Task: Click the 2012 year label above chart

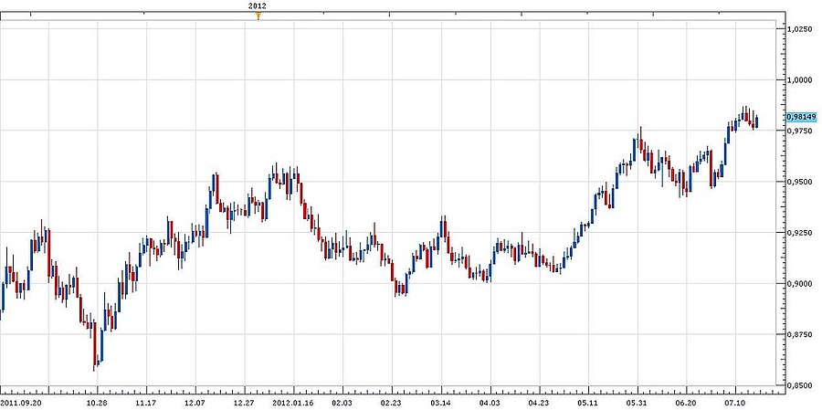Action: click(258, 5)
